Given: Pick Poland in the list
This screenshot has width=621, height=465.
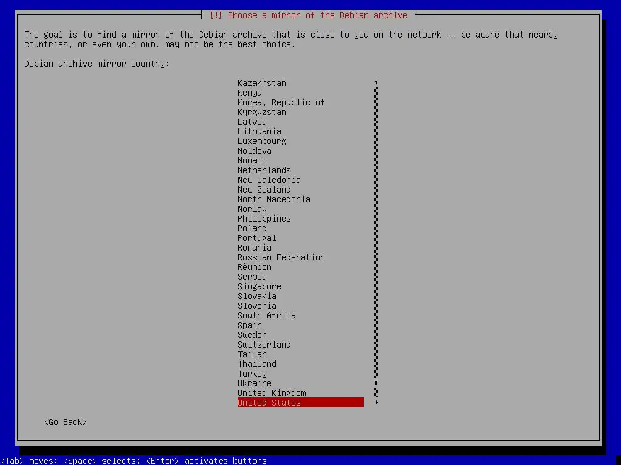Looking at the screenshot, I should point(252,228).
